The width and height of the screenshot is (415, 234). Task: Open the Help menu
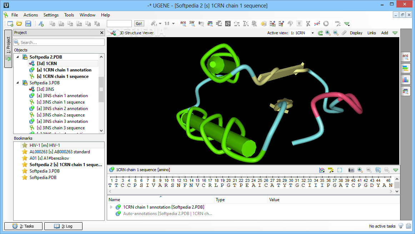point(105,15)
